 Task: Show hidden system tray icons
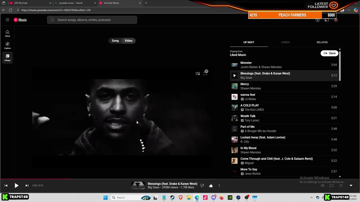click(311, 198)
